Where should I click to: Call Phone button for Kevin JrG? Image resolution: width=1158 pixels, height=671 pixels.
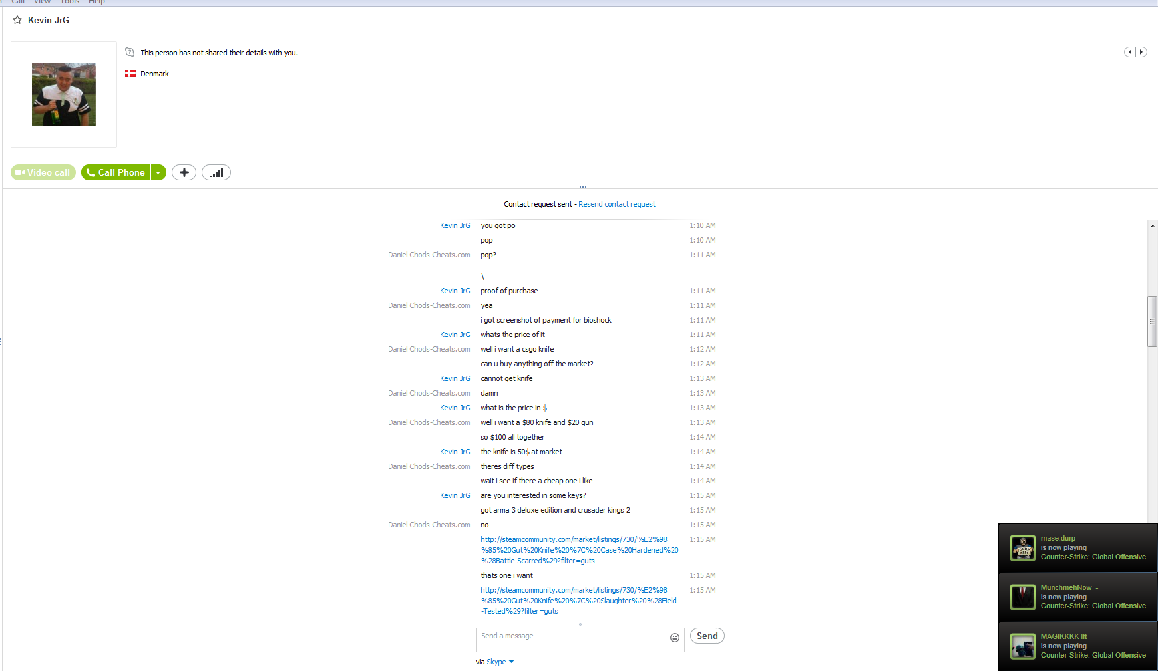point(116,172)
